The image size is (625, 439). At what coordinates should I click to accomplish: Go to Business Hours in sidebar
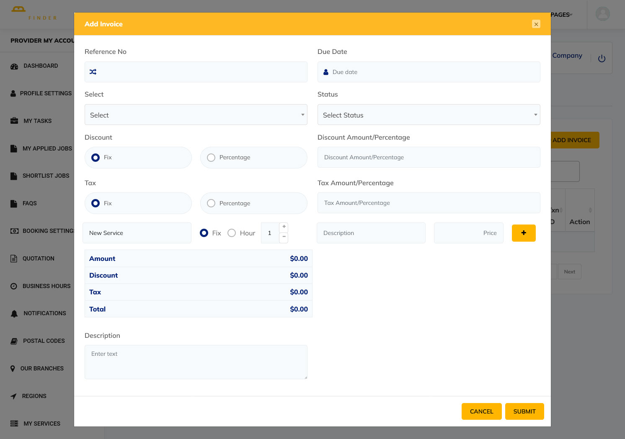[x=46, y=286]
